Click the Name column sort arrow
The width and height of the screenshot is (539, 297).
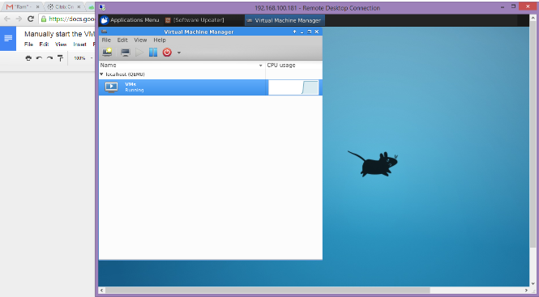[260, 66]
